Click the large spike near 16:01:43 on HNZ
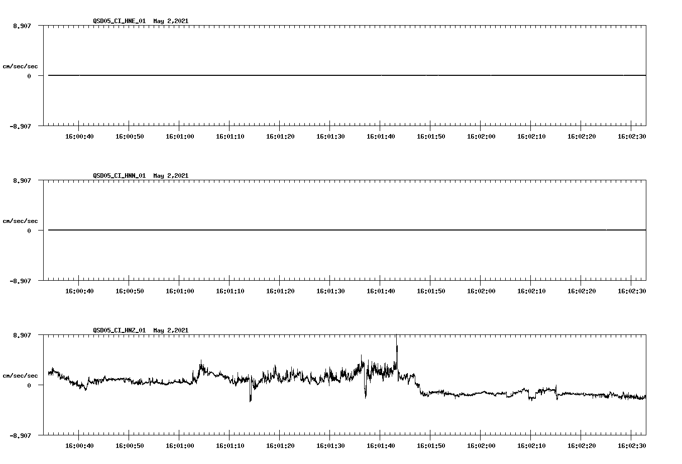682x464 pixels. (x=396, y=346)
